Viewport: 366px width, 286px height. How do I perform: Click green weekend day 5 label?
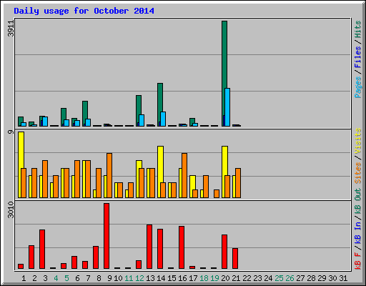[x=66, y=278]
